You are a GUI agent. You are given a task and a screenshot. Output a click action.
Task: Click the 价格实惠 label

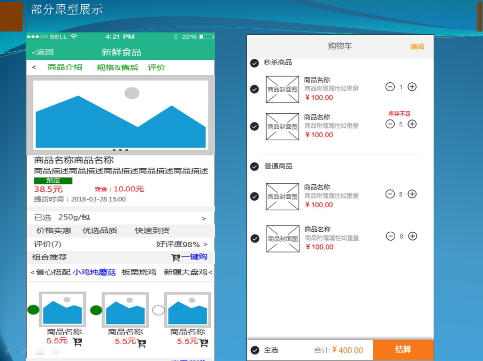coord(54,230)
